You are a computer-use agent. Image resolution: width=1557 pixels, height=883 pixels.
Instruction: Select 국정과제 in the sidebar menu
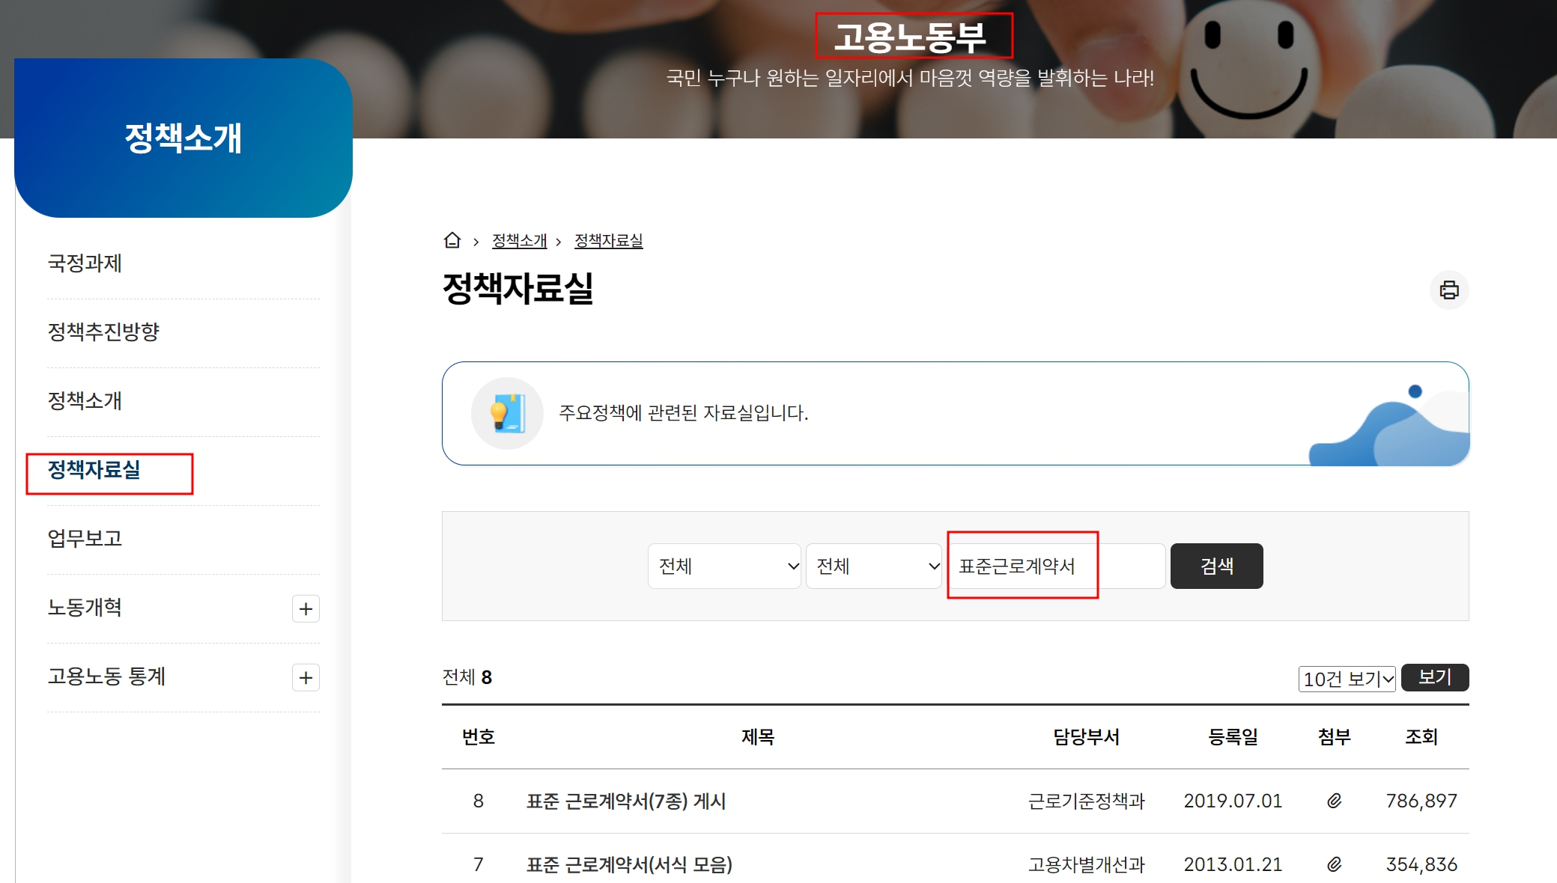(85, 263)
